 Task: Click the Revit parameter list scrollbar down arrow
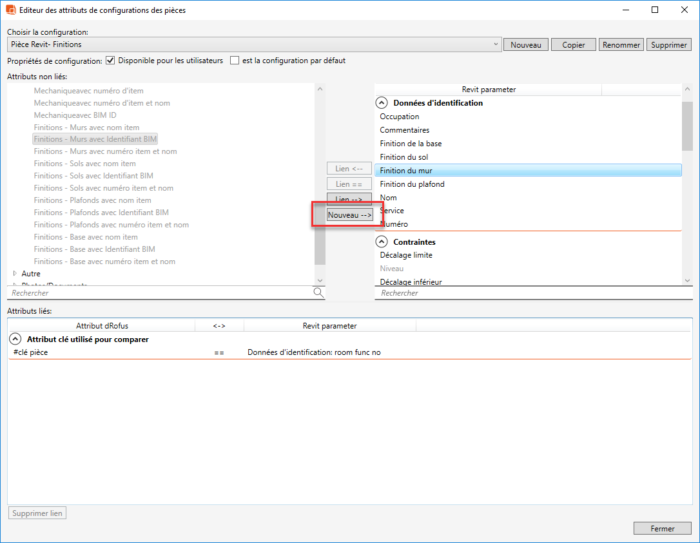pos(687,280)
